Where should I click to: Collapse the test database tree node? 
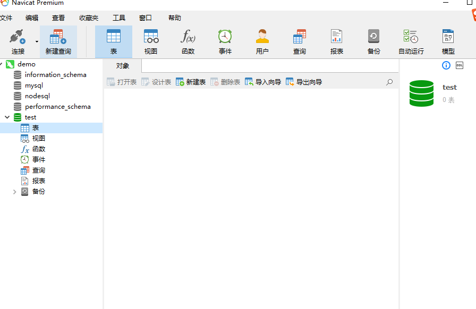pos(7,117)
